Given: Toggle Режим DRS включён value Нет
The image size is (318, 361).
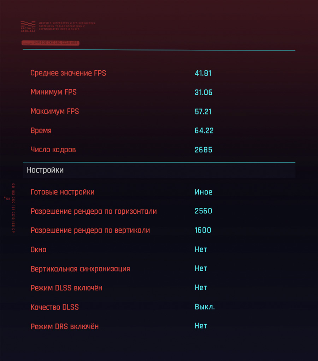Looking at the screenshot, I should (x=201, y=326).
